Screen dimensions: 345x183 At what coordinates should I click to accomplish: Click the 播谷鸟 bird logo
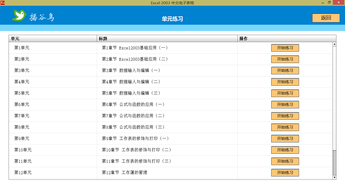point(19,15)
